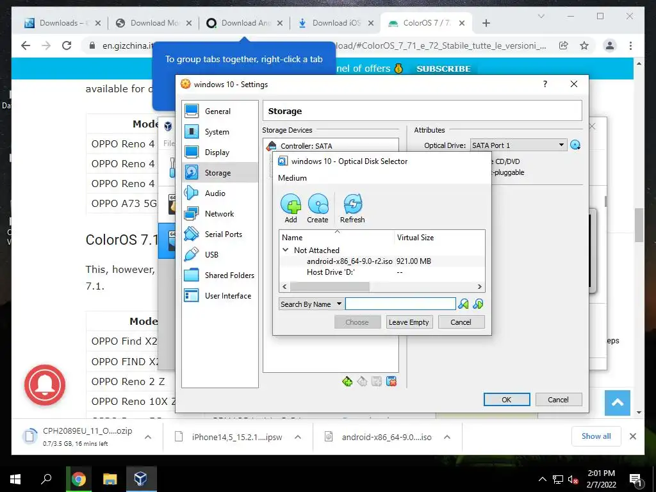656x492 pixels.
Task: Open Shared Folders settings category
Action: [220, 275]
